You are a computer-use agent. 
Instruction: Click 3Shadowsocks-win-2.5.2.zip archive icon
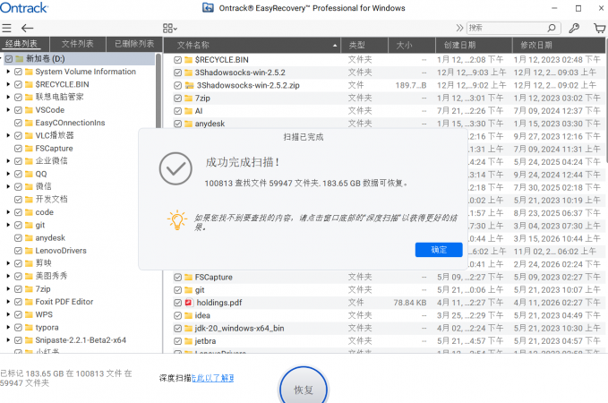click(189, 85)
